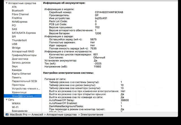Select SPI in the sidebar
The height and width of the screenshot is (125, 181).
coord(14,36)
